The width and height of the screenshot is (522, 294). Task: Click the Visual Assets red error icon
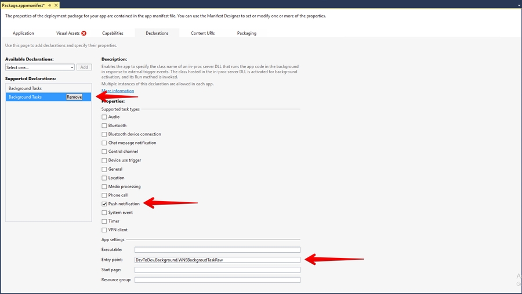(x=84, y=33)
